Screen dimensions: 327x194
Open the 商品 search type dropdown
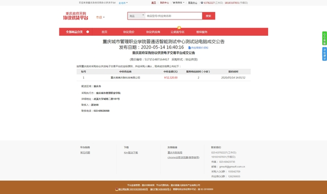tap(137, 16)
